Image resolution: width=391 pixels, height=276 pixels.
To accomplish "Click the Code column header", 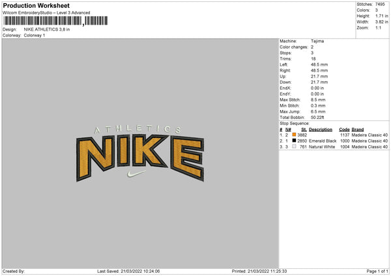I will pyautogui.click(x=344, y=130).
